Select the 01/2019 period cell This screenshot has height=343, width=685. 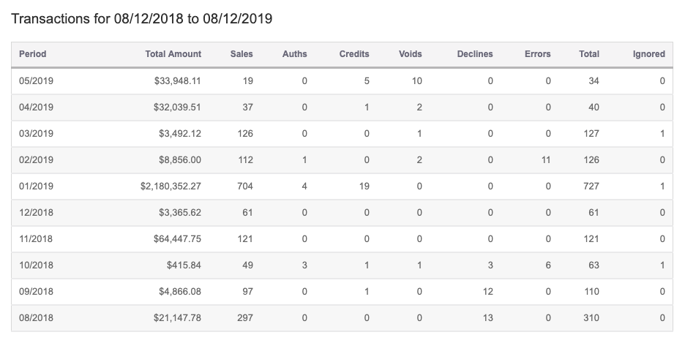tap(36, 186)
